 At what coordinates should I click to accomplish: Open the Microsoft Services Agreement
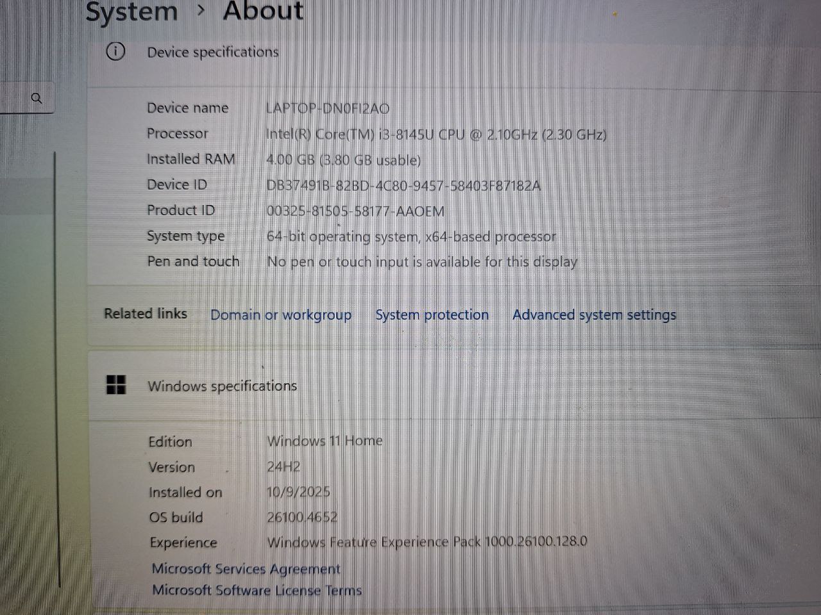tap(246, 568)
